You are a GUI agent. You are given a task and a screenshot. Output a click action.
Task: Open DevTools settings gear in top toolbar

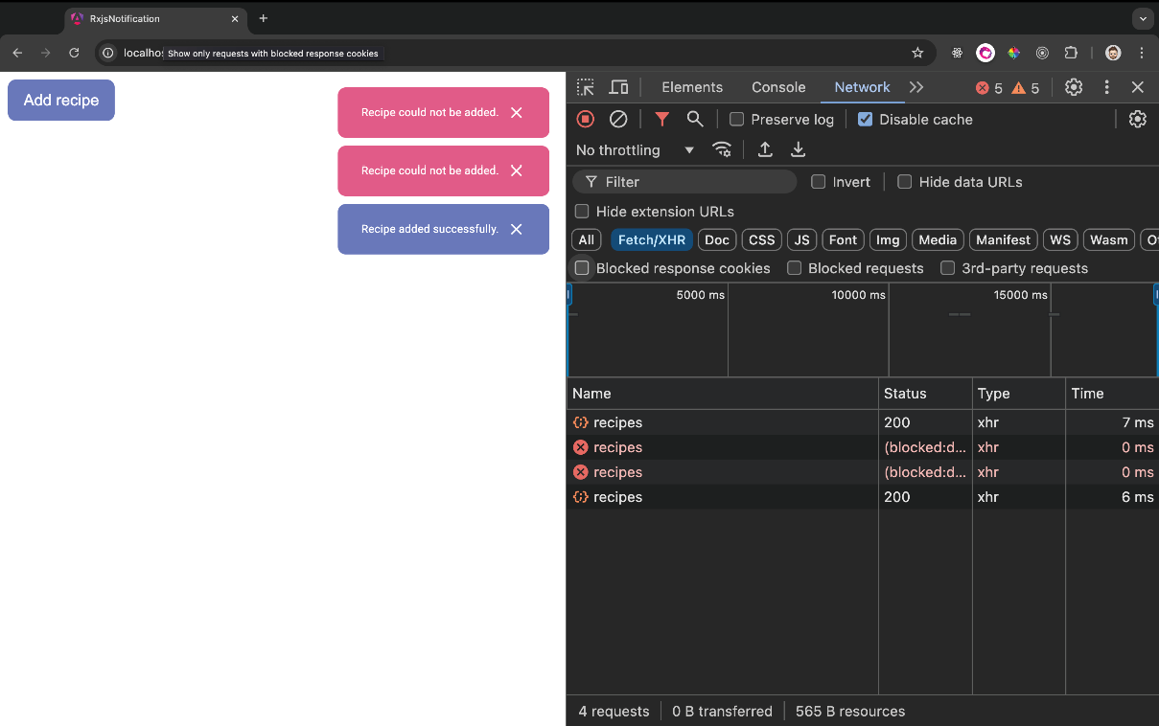[1074, 87]
